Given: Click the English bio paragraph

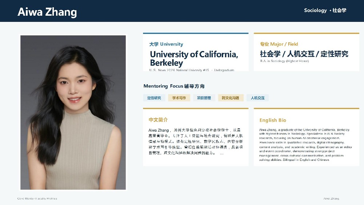Looking at the screenshot, I should point(305,145).
